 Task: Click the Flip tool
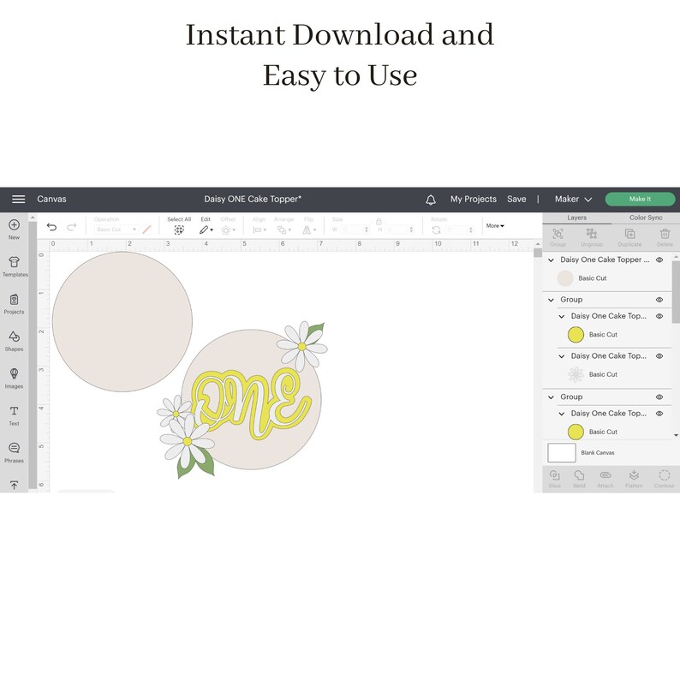(309, 230)
